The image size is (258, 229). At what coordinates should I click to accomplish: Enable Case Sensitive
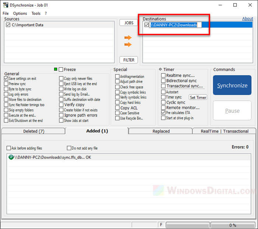[117, 113]
